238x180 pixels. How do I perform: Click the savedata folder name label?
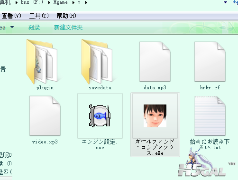pos(100,88)
